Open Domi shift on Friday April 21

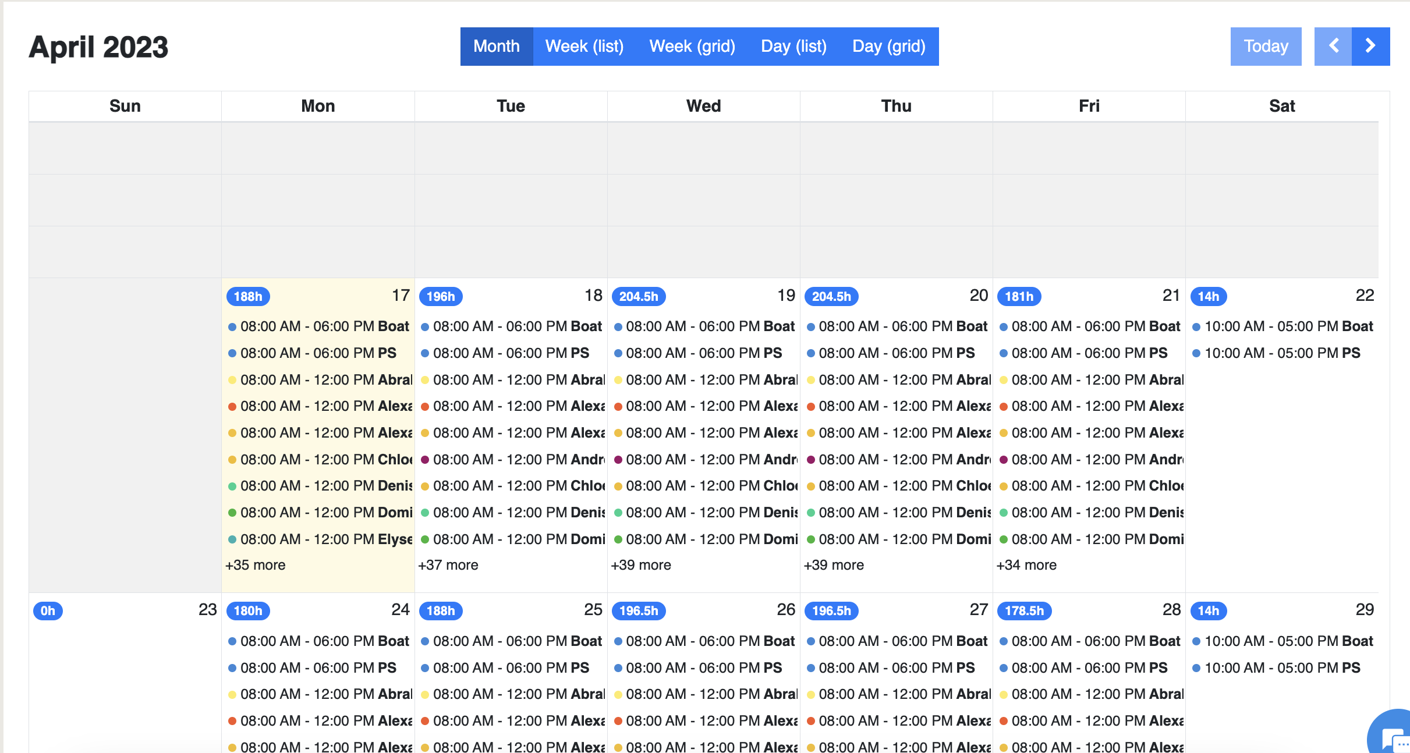(x=1089, y=539)
